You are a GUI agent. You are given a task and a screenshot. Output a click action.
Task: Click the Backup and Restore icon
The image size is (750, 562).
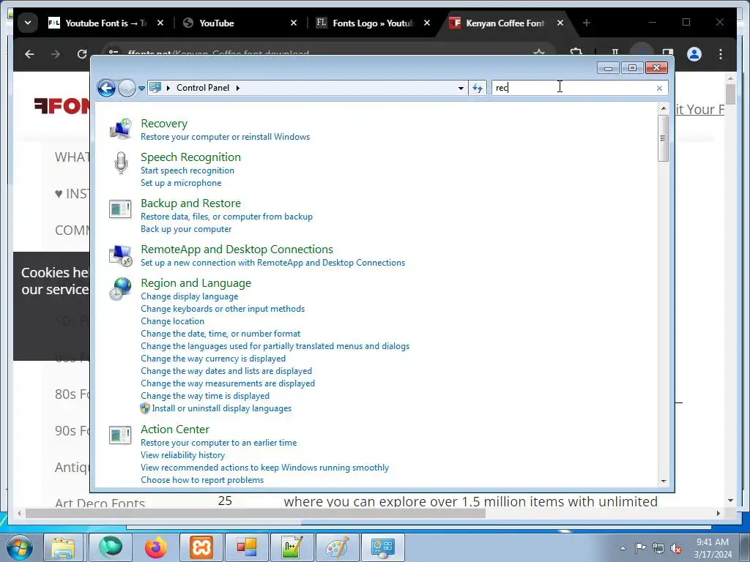(x=120, y=209)
